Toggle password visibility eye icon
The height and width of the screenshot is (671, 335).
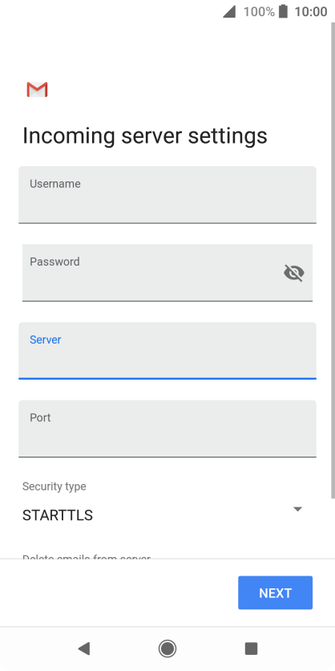click(x=294, y=273)
